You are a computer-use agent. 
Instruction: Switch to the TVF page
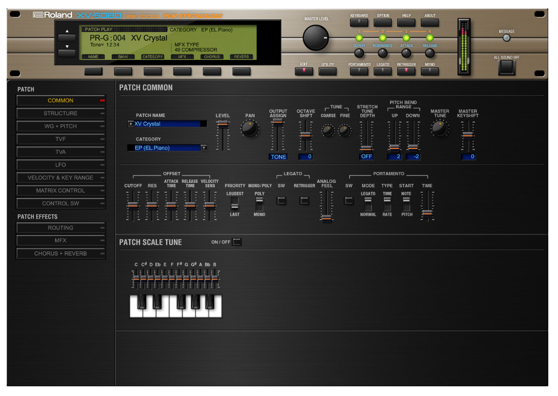tap(61, 139)
